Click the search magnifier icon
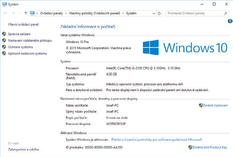 225,13
